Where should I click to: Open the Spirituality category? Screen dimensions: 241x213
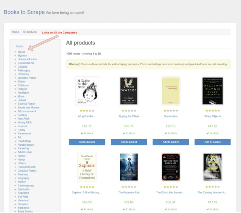[x=24, y=189]
